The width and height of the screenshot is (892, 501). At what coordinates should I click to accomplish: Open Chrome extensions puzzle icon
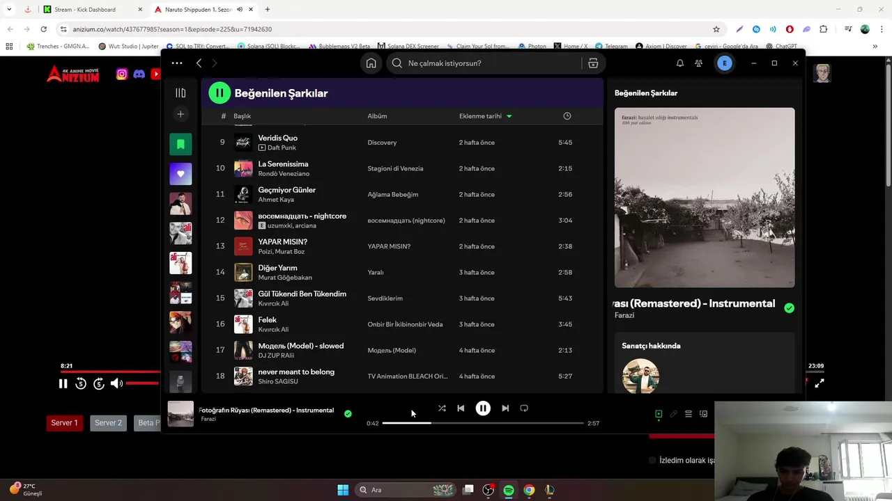[x=824, y=29]
